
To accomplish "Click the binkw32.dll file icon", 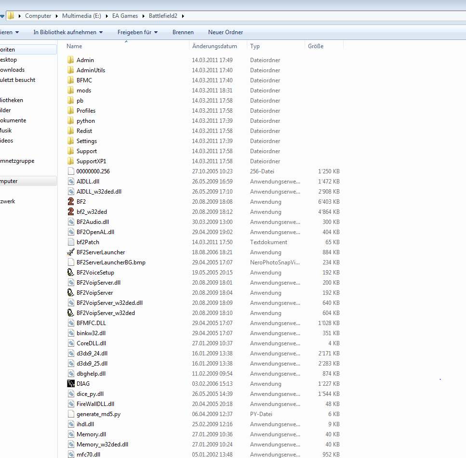I will tap(71, 333).
